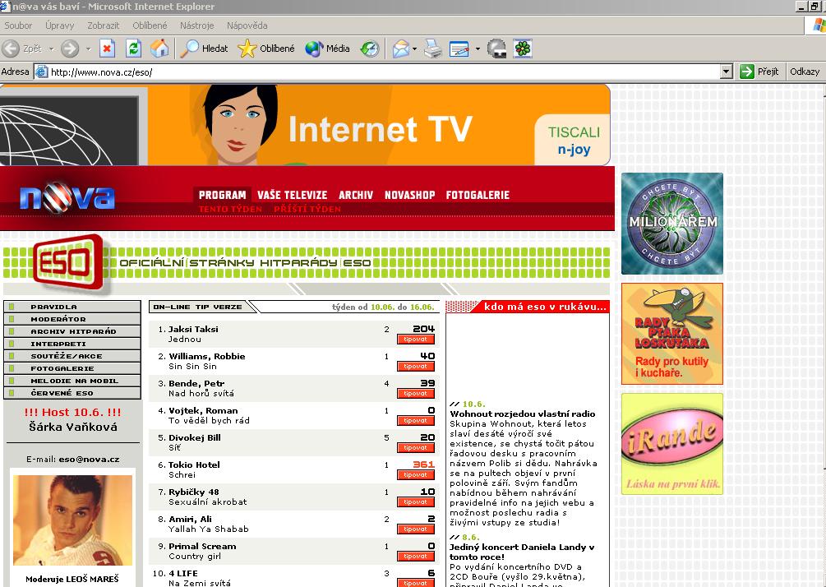Screen dimensions: 826x587
Task: Open Oblíbené favorites star button
Action: coord(266,49)
